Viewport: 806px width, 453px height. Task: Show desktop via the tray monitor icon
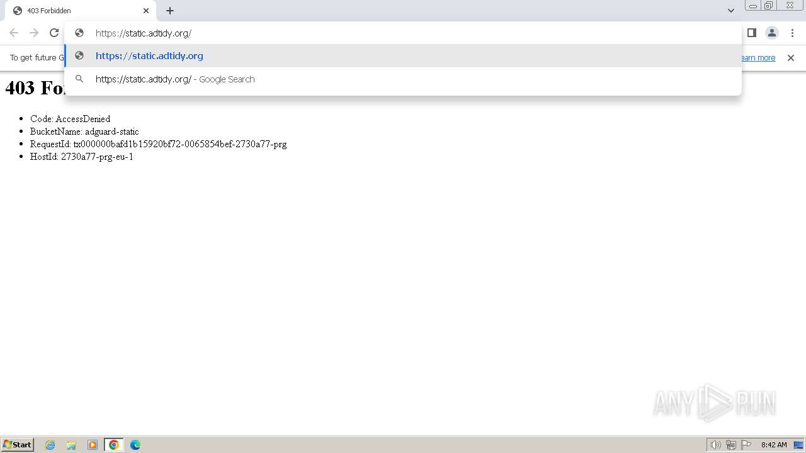[798, 445]
